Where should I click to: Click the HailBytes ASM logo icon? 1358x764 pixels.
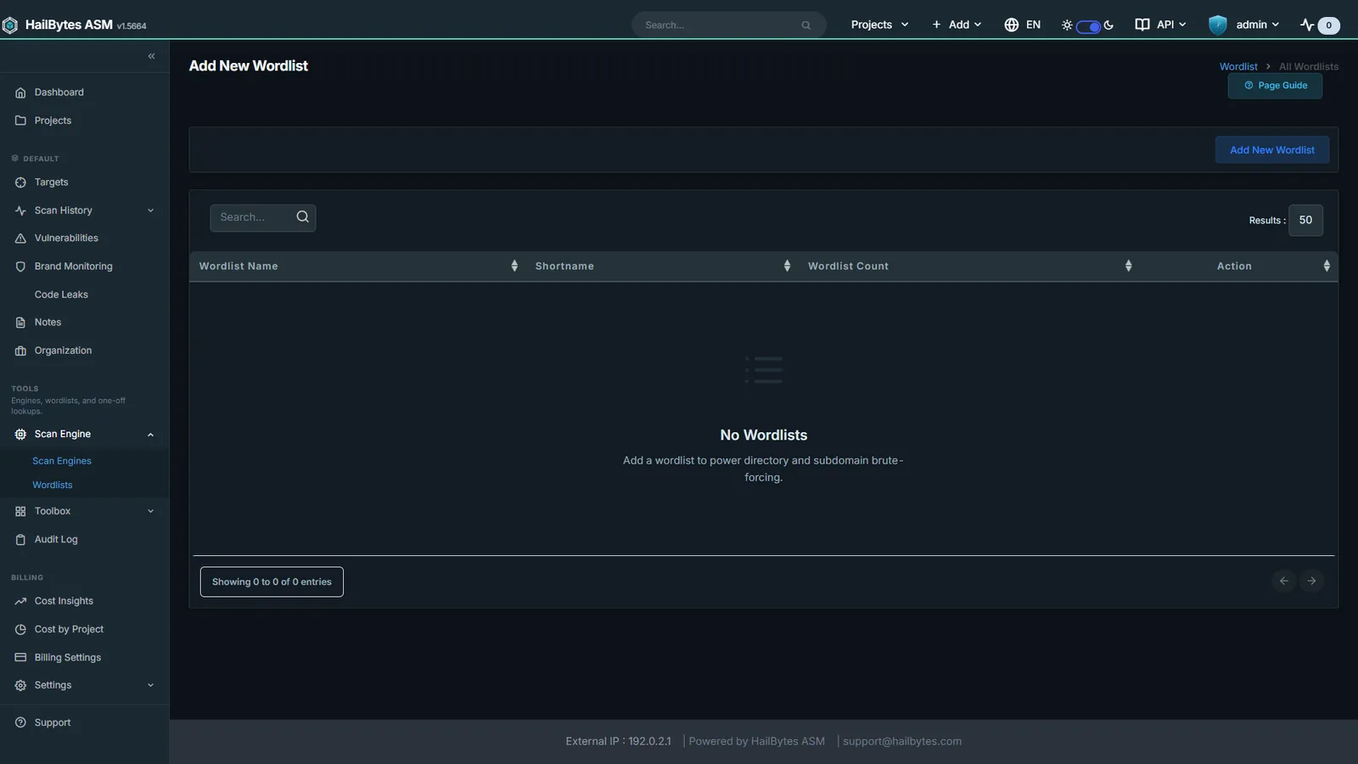[10, 25]
